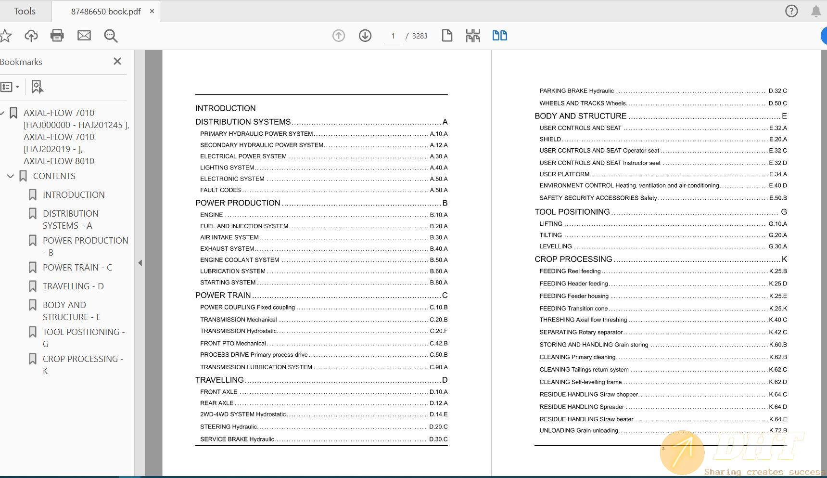Viewport: 827px width, 478px height.
Task: Open the DISTRIBUTION SYSTEMS - A bookmark
Action: pos(71,220)
